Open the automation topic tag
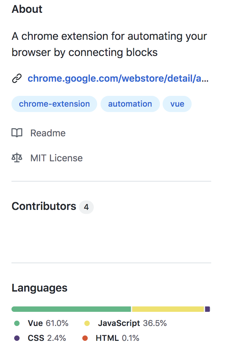This screenshot has width=251, height=353. 130,104
